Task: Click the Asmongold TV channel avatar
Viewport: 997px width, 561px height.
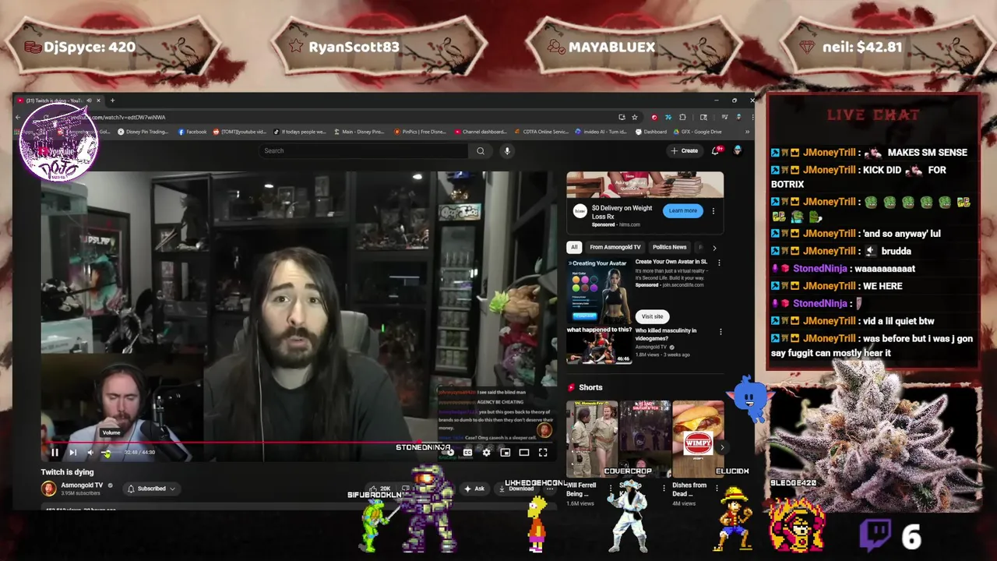Action: (x=49, y=489)
